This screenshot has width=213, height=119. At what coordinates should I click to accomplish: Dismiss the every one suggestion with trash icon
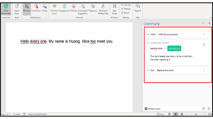(x=204, y=45)
